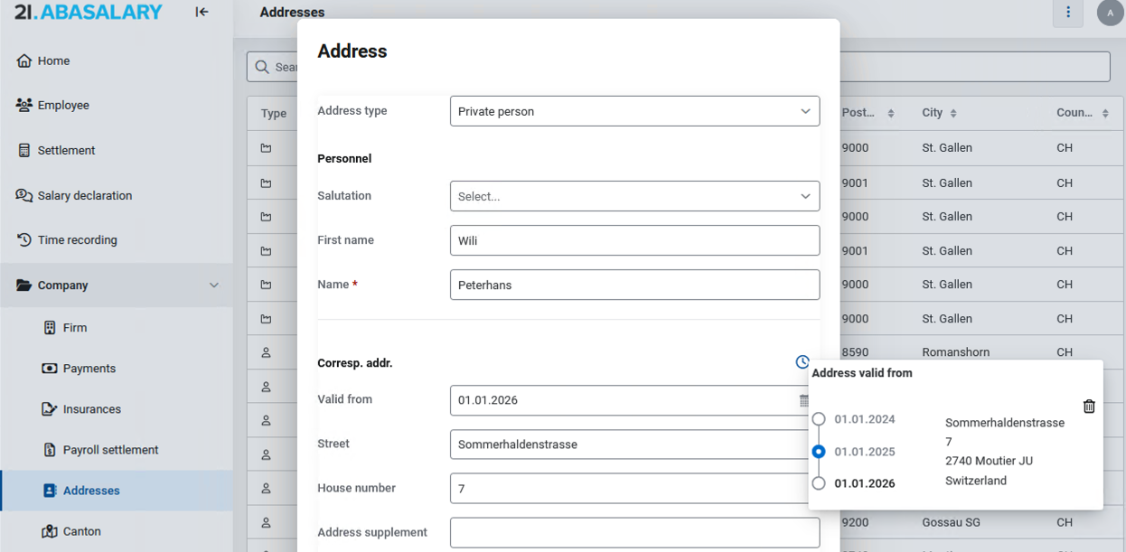This screenshot has width=1126, height=552.
Task: Navigate to the Insurances page
Action: (91, 409)
